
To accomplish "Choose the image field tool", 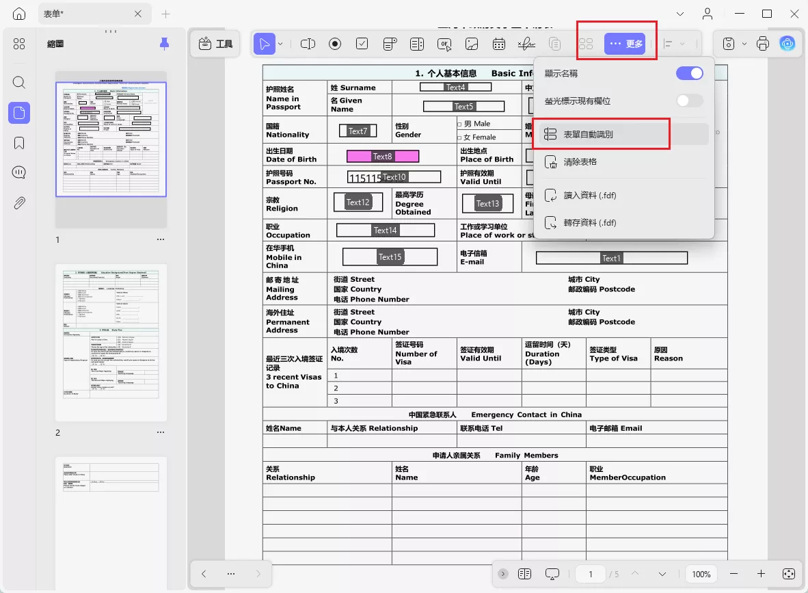I will pyautogui.click(x=472, y=44).
